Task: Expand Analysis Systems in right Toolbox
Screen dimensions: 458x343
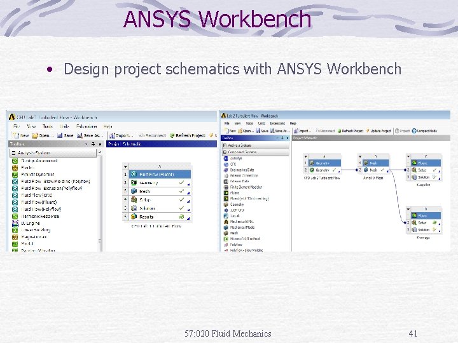Action: coord(225,145)
